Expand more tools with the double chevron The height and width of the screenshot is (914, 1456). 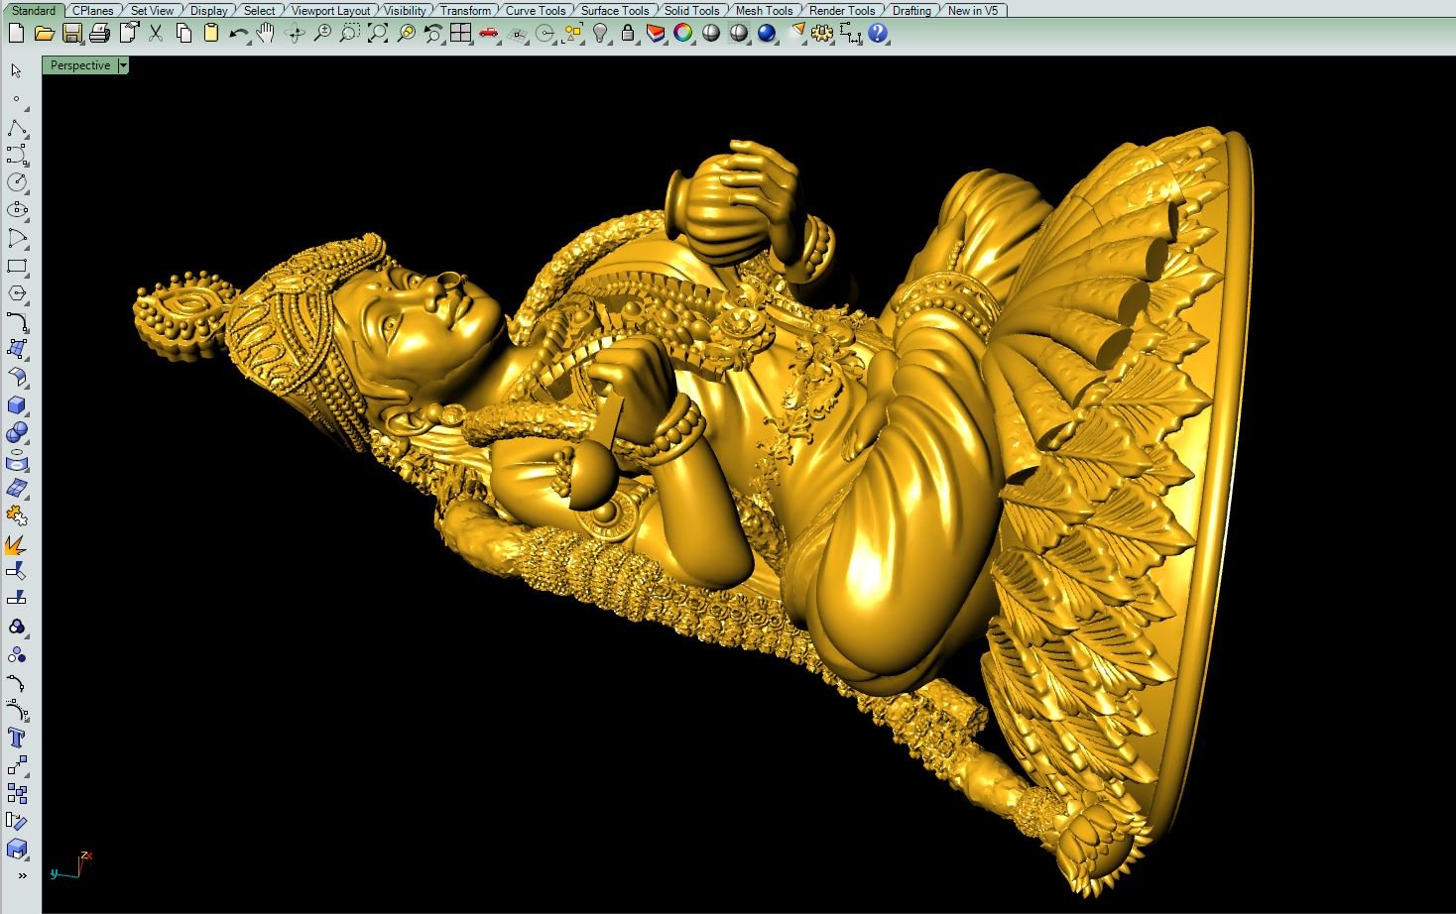[22, 875]
